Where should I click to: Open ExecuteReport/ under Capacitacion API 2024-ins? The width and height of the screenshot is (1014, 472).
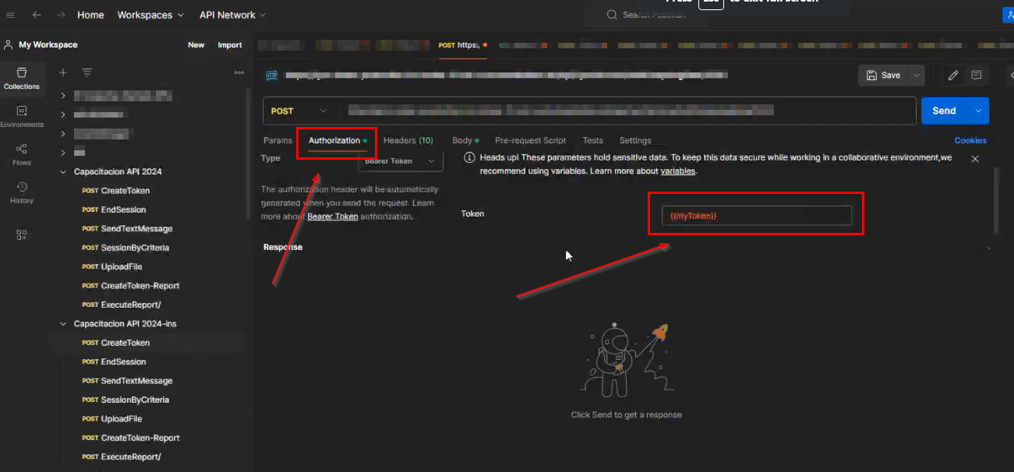(130, 457)
